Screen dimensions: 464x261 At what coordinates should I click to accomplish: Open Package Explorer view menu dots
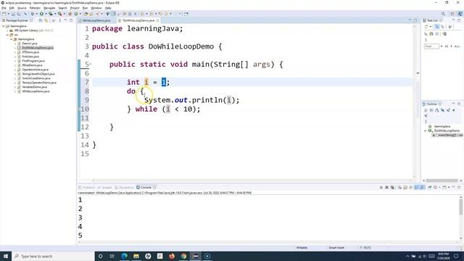click(60, 20)
